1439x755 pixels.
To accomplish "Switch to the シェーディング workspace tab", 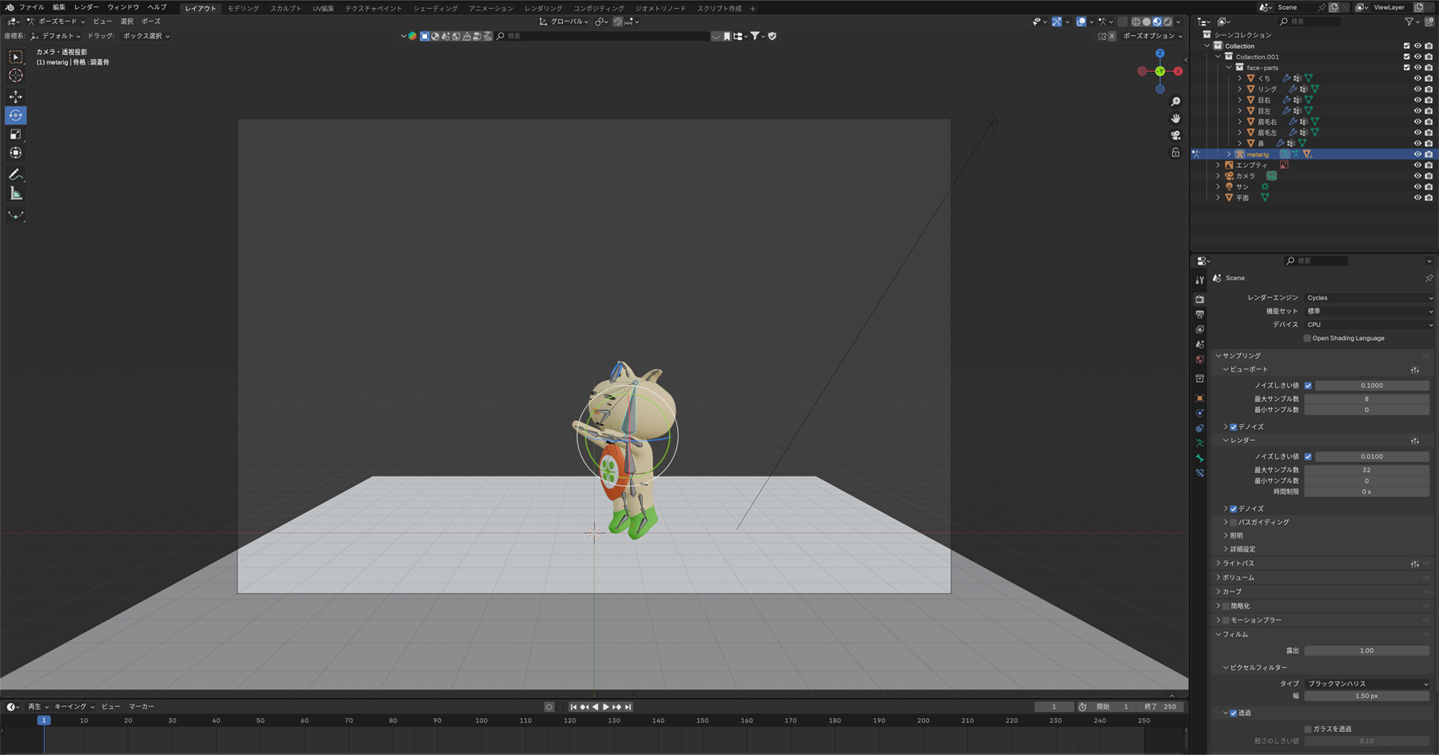I will (x=435, y=8).
